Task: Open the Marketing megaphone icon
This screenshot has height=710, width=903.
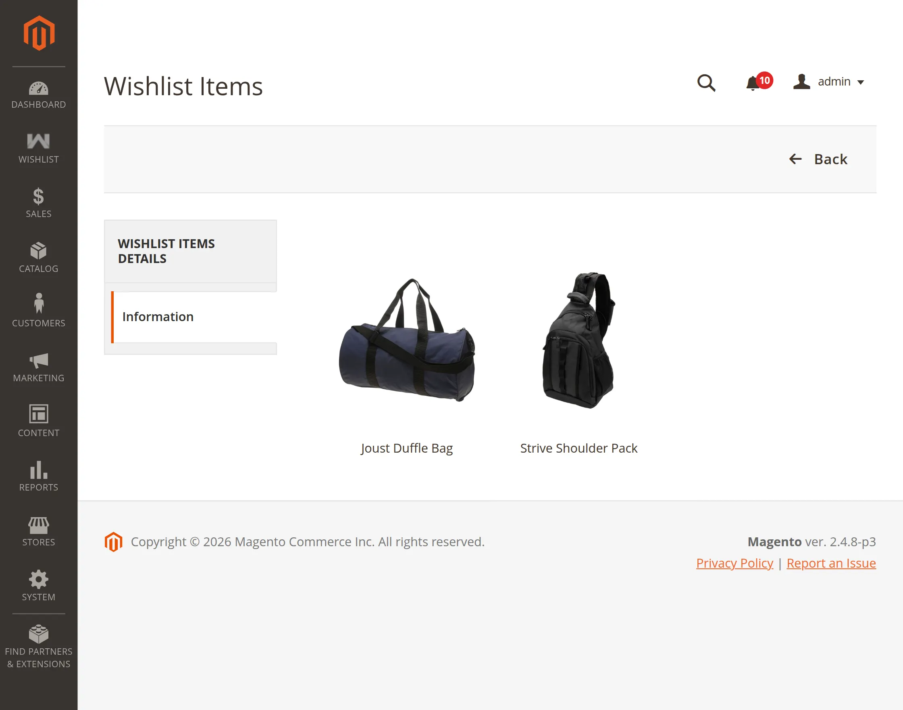Action: [x=39, y=360]
